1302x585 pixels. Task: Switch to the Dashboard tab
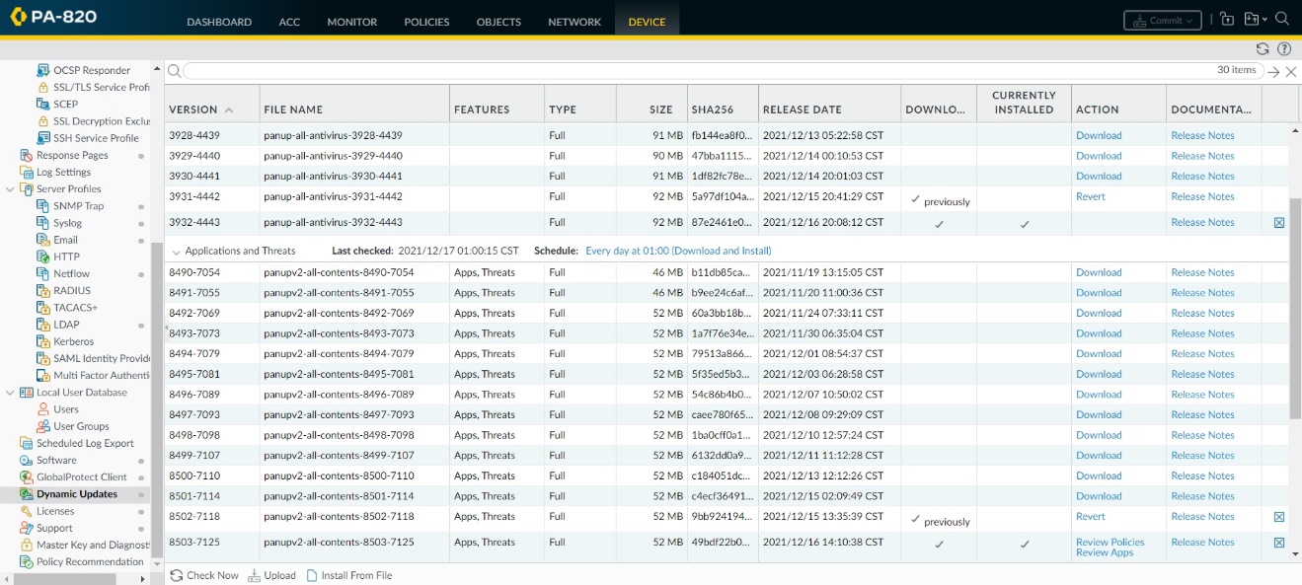[x=219, y=22]
